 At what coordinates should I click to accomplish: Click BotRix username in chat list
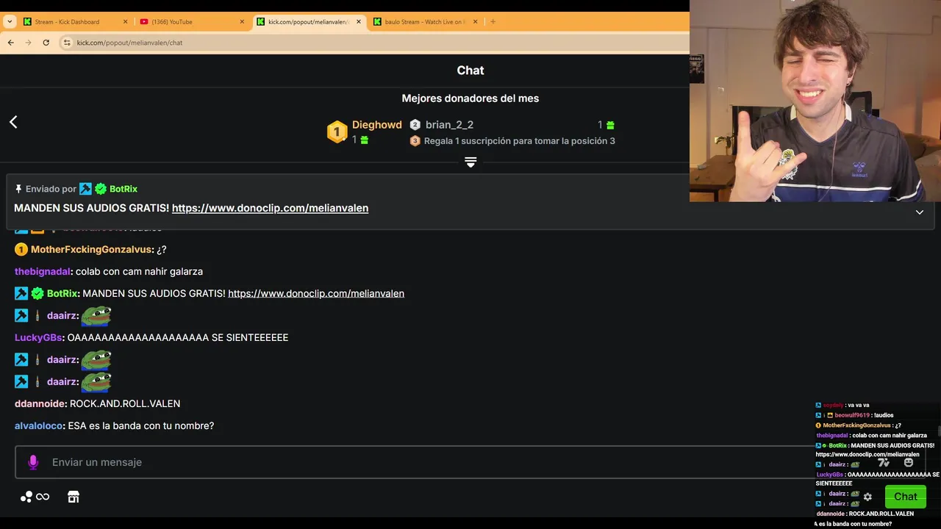[x=62, y=293]
